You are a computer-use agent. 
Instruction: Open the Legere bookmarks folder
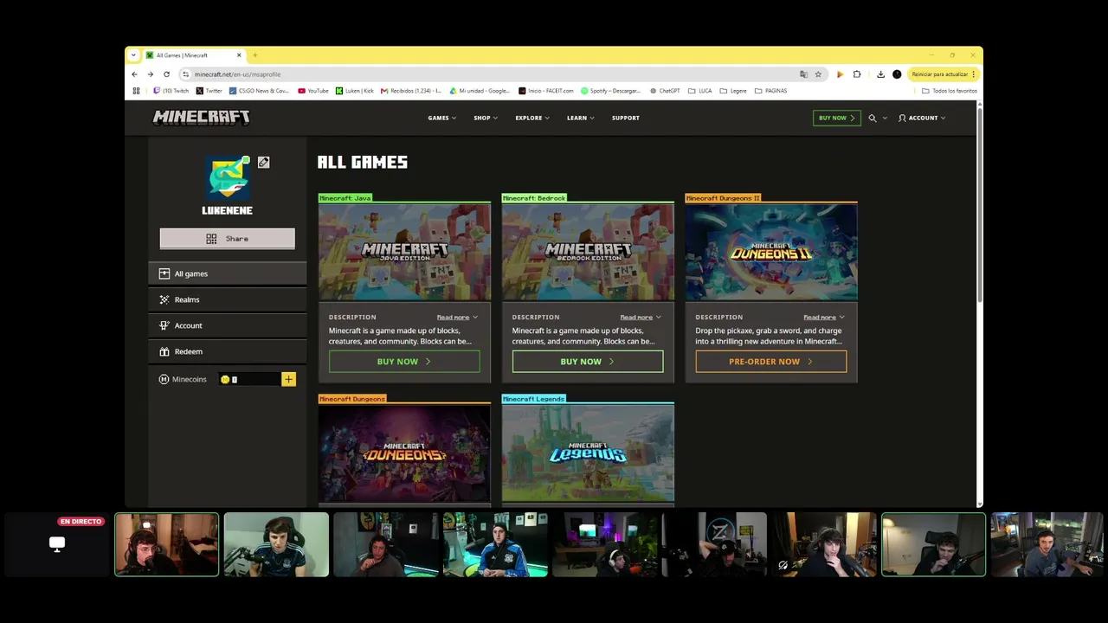[733, 91]
